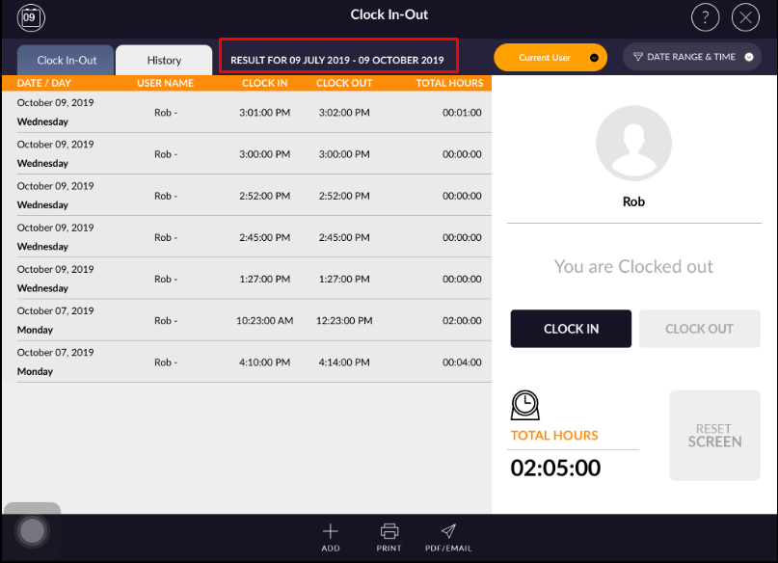Screen dimensions: 778x563
Task: Click the Date / Day column header
Action: coord(43,84)
